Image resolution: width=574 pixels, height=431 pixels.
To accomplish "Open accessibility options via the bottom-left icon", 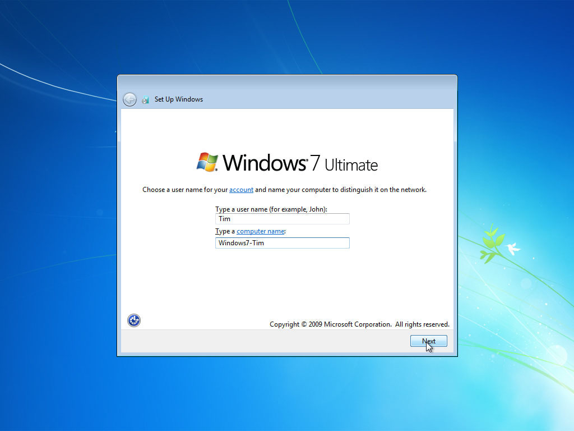I will coord(133,320).
